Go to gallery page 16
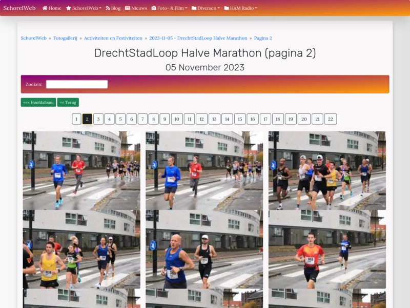The height and width of the screenshot is (308, 410). pyautogui.click(x=253, y=119)
